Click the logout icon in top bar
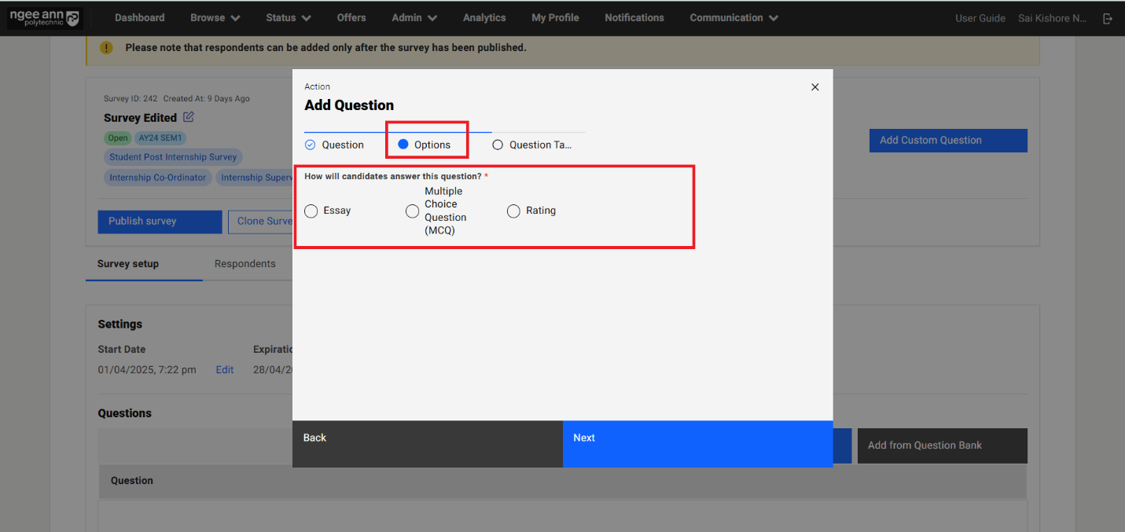This screenshot has width=1125, height=532. 1108,18
